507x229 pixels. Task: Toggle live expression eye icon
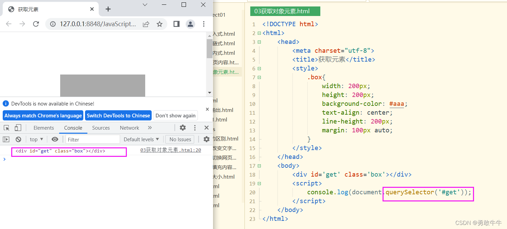point(55,139)
